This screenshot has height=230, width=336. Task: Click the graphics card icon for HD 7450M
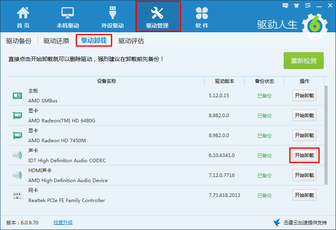pos(17,136)
